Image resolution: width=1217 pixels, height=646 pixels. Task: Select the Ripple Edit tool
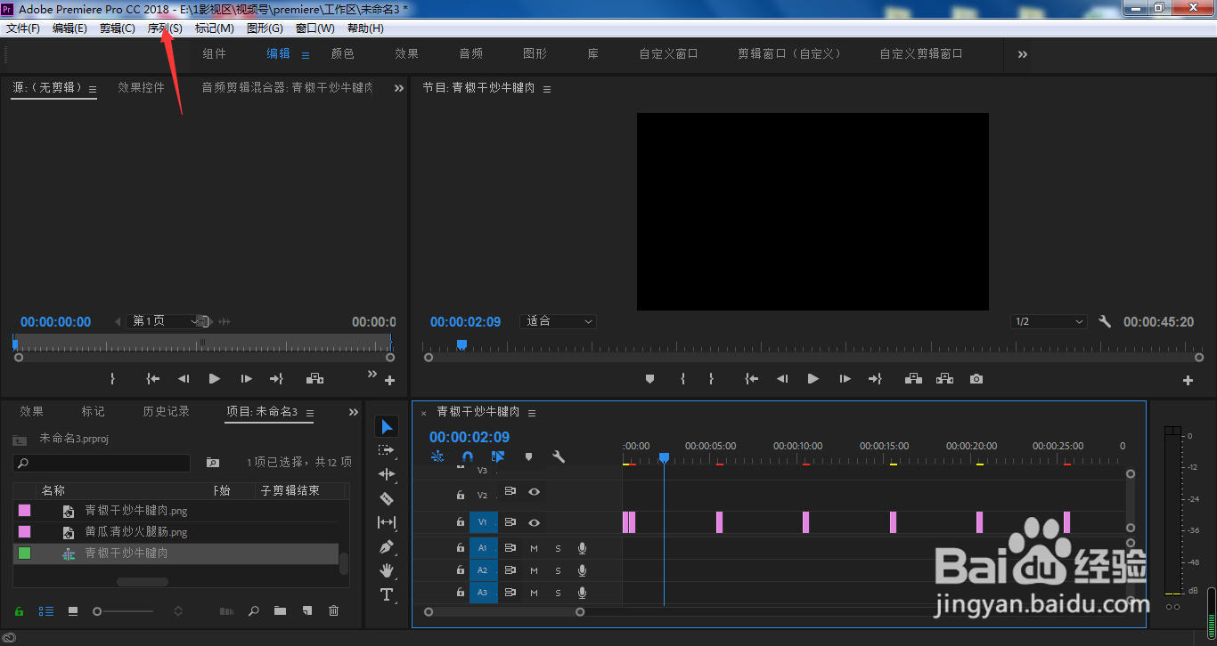[387, 474]
